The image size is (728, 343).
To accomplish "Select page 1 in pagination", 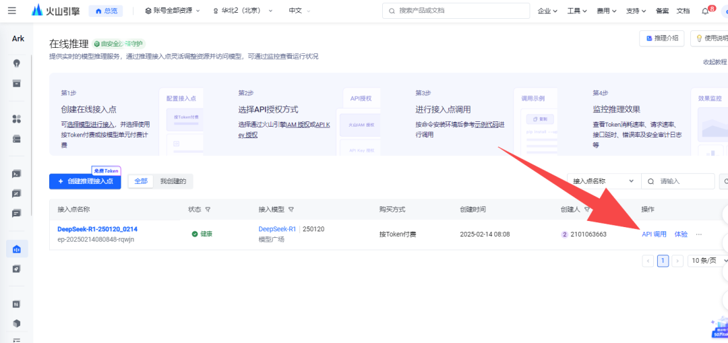I will pyautogui.click(x=663, y=261).
